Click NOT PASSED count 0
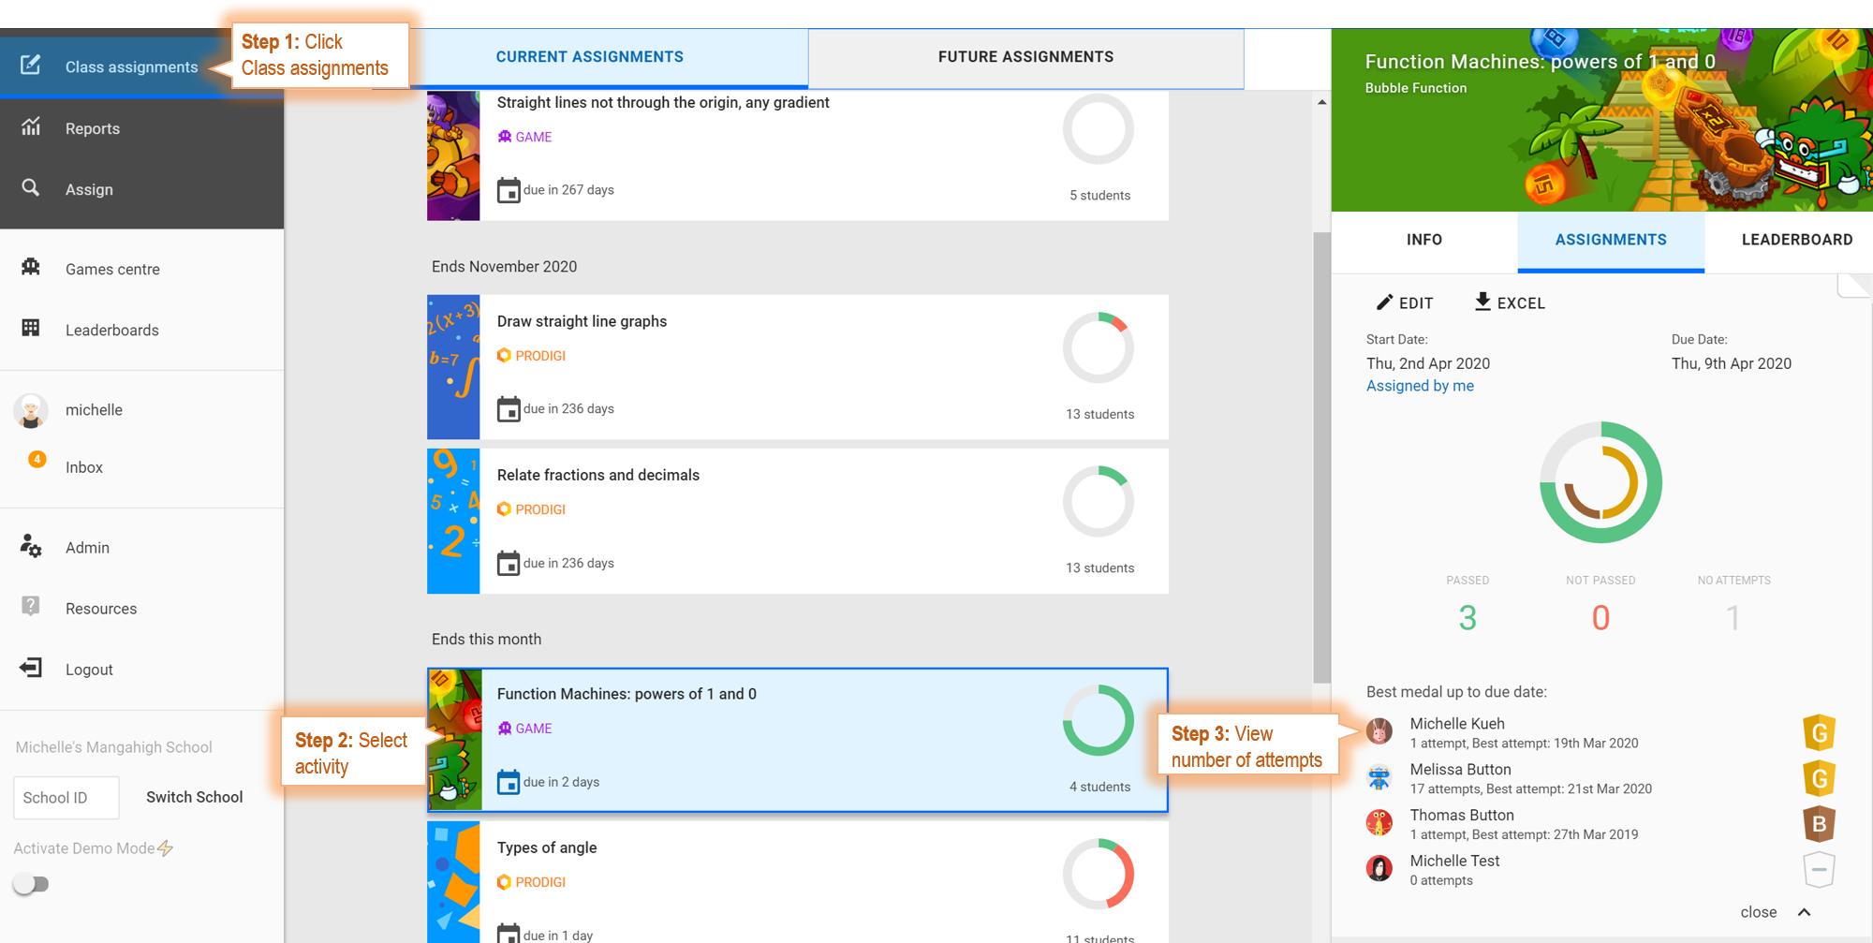 click(x=1600, y=618)
